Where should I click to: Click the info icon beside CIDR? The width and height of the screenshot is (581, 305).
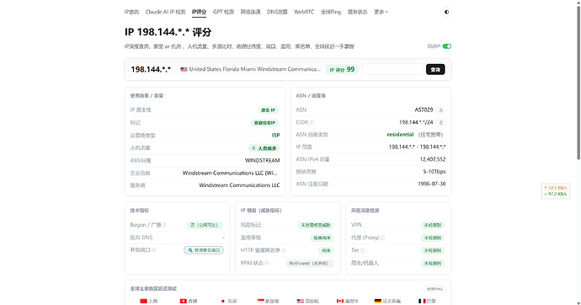point(312,122)
